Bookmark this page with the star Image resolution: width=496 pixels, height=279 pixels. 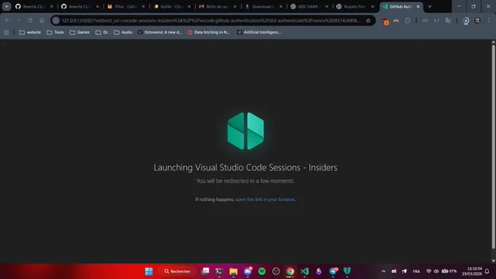coord(368,20)
